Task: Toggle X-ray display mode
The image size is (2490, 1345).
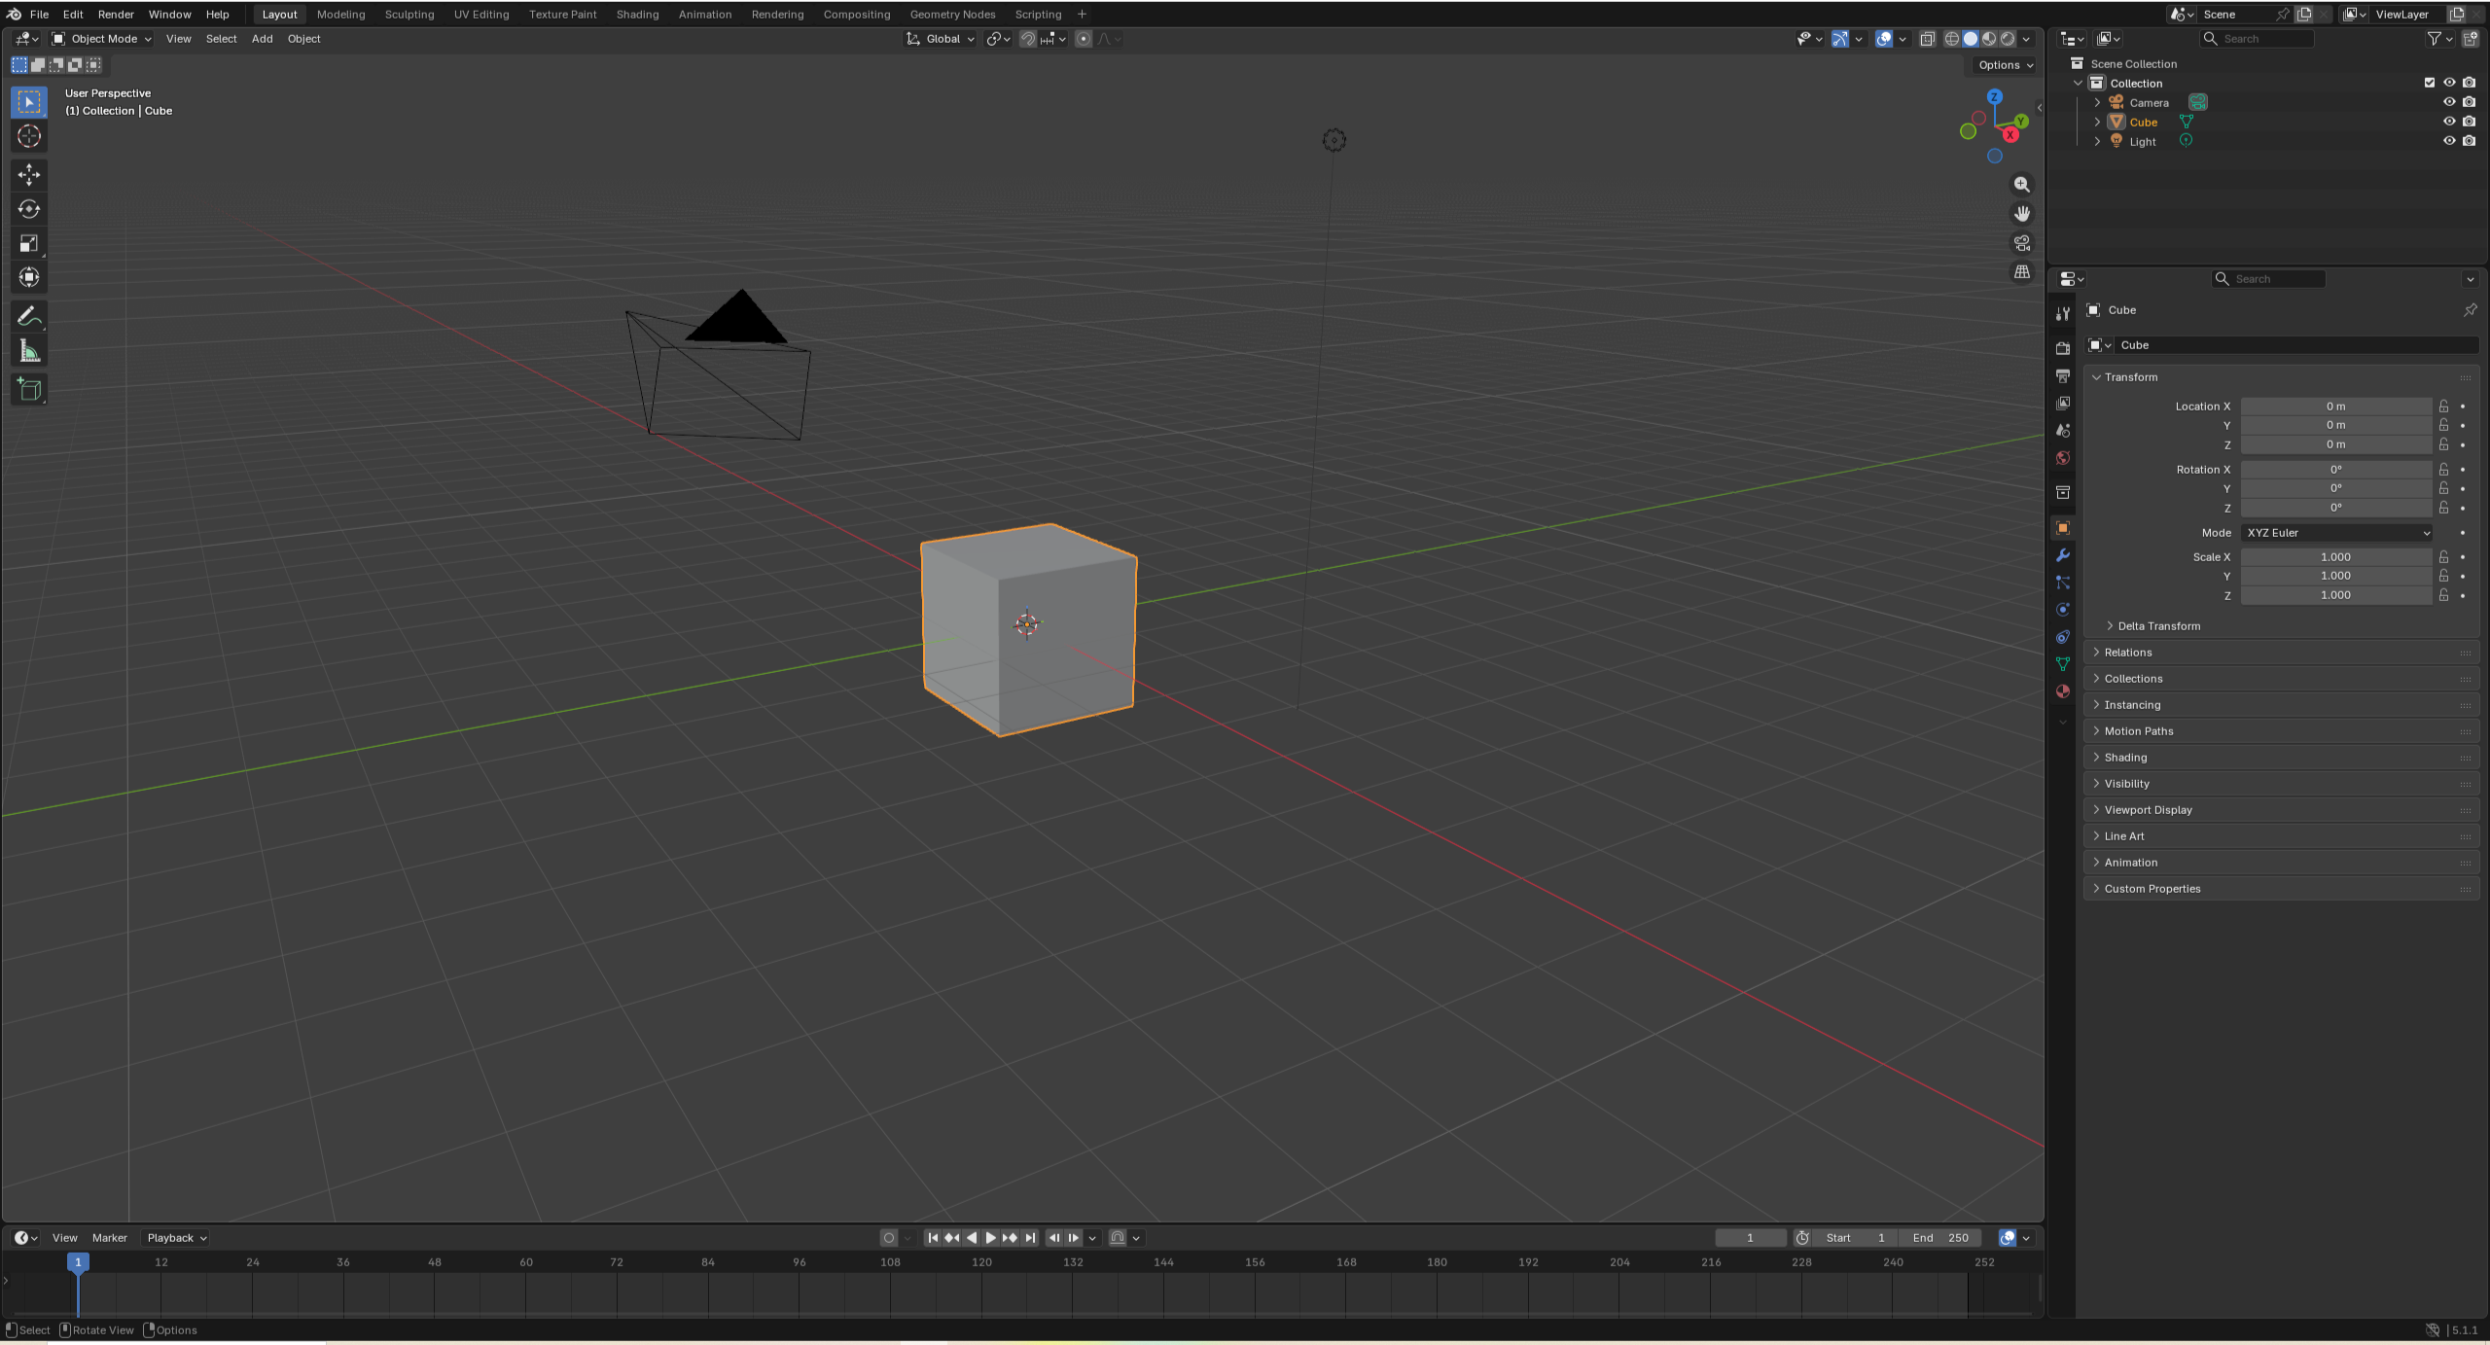Action: 1927,39
